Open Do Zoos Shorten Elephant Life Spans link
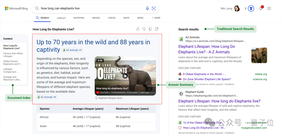Viewport: 283px width, 134px height. tap(207, 79)
